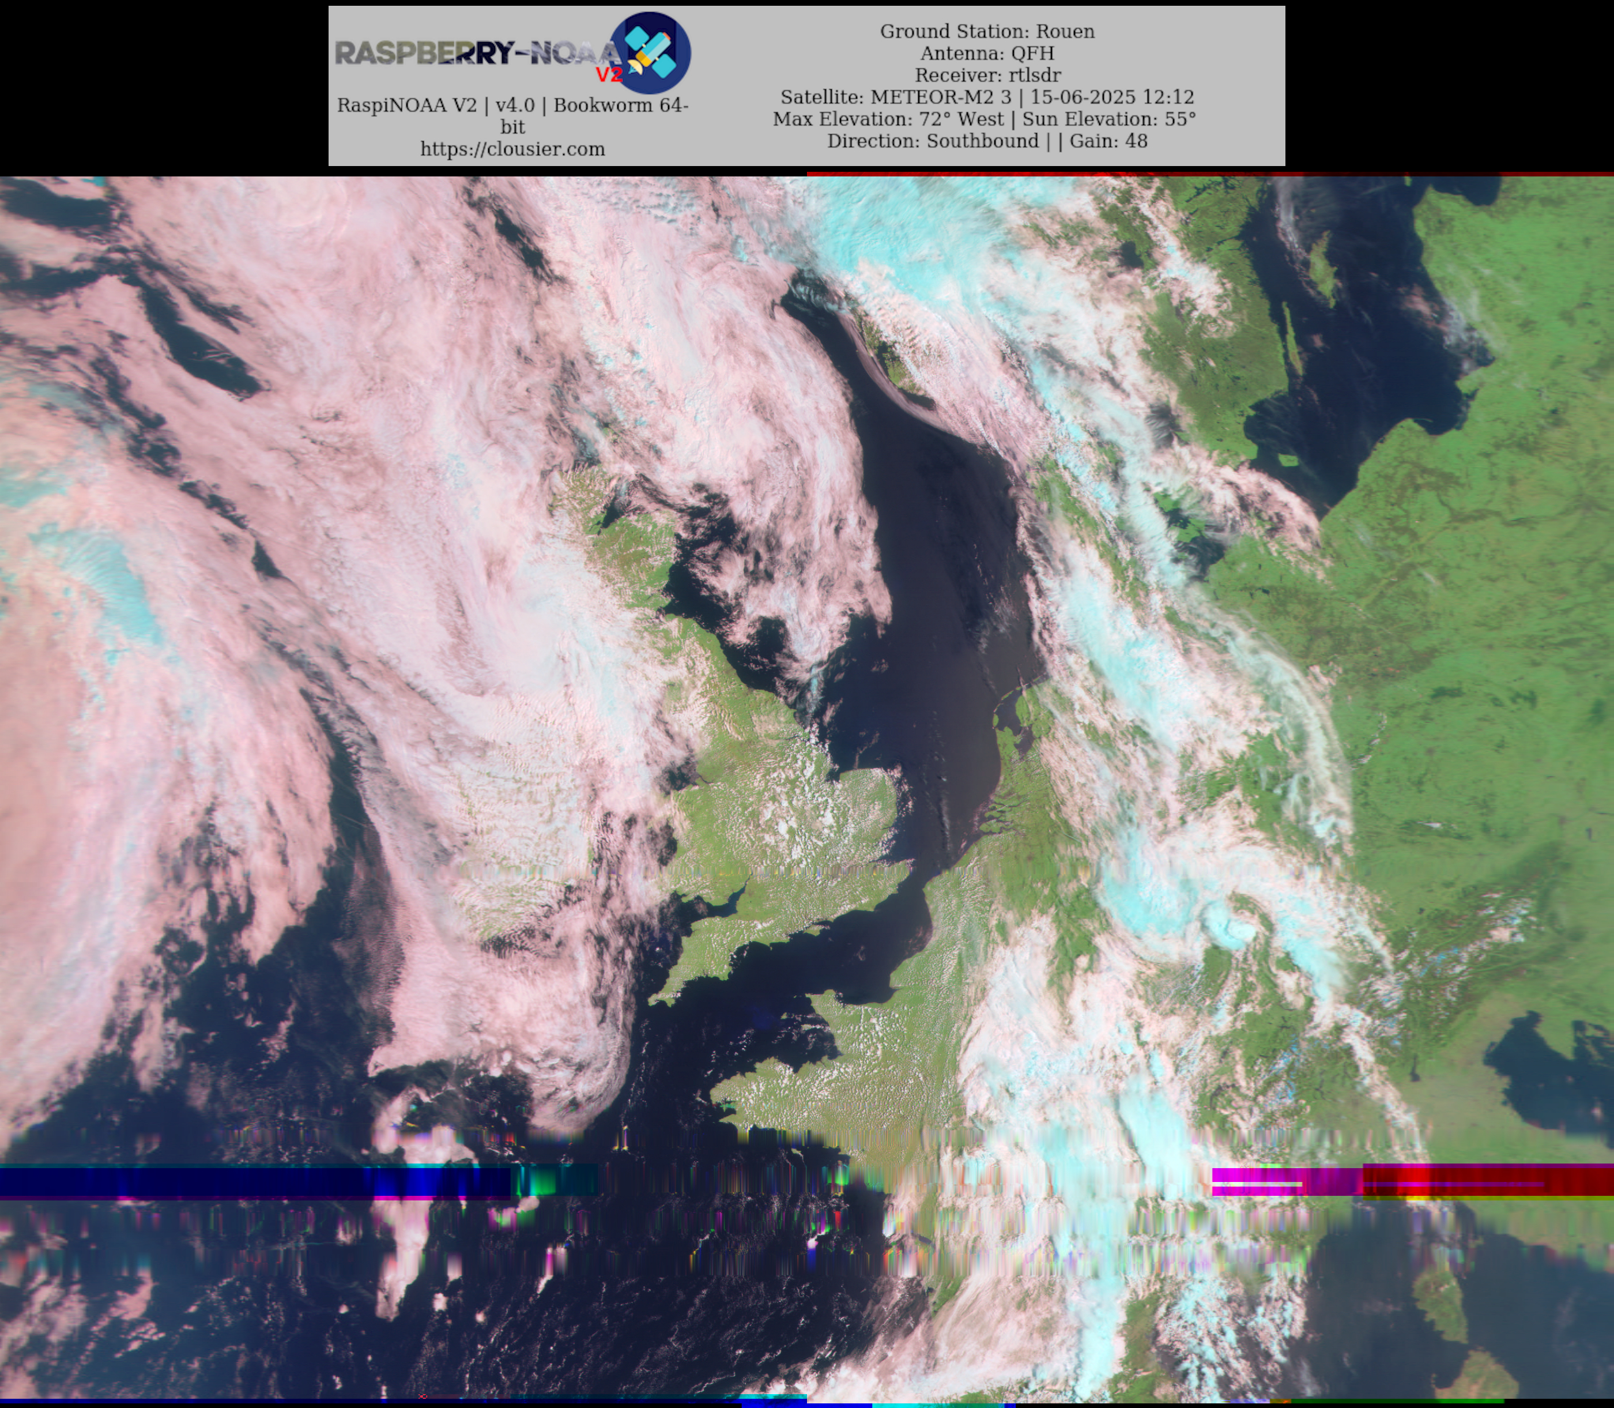The width and height of the screenshot is (1614, 1408).
Task: Click 'RaspiNOAA V2 | v4.0 | Bookworm 64-bit' text
Action: coord(512,115)
